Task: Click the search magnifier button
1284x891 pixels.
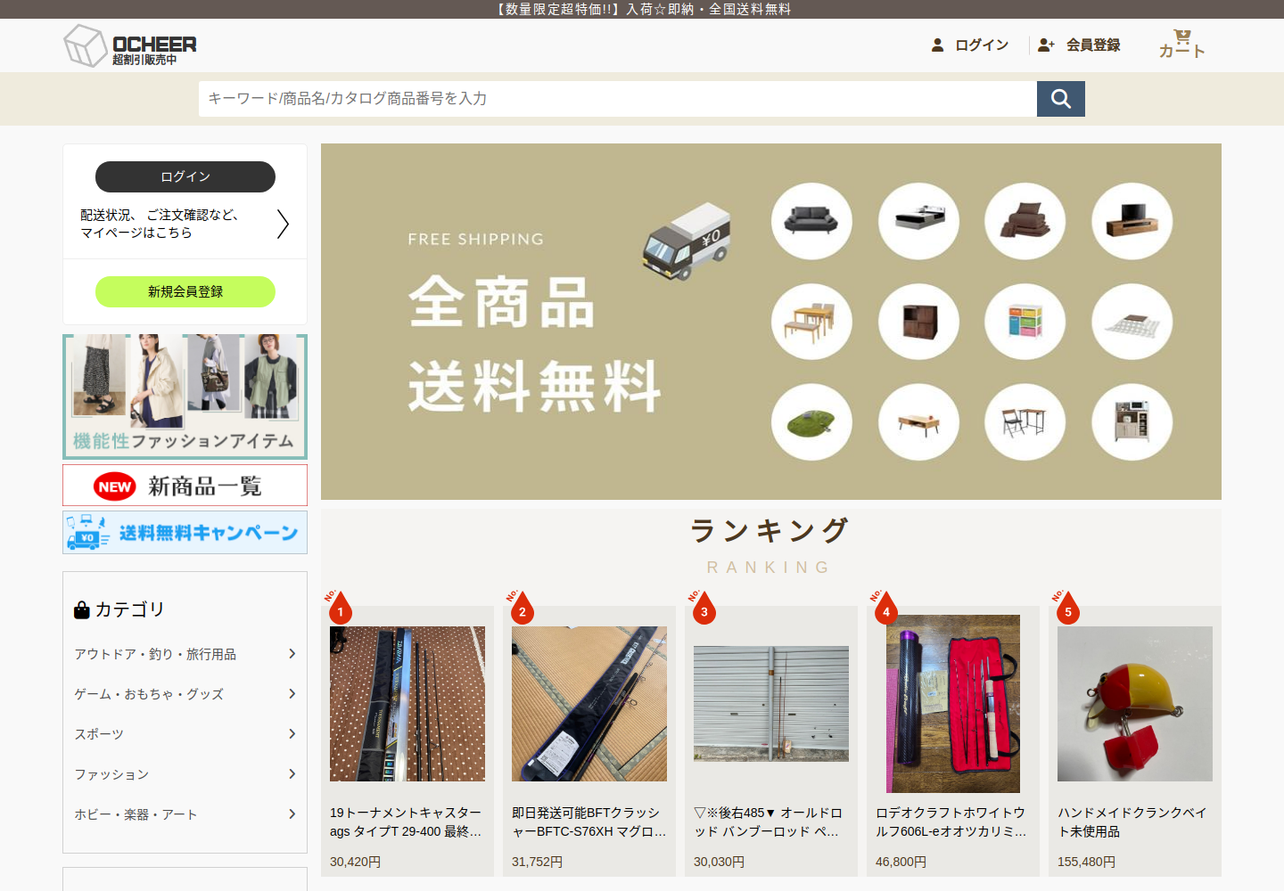Action: click(x=1060, y=99)
